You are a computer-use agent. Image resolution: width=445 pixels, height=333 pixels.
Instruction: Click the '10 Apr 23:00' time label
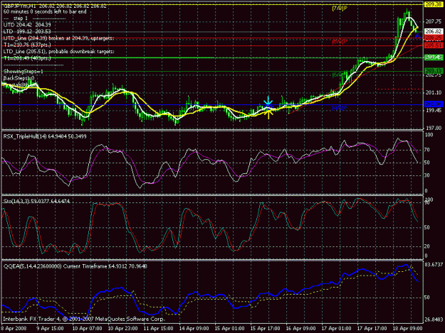click(x=123, y=329)
